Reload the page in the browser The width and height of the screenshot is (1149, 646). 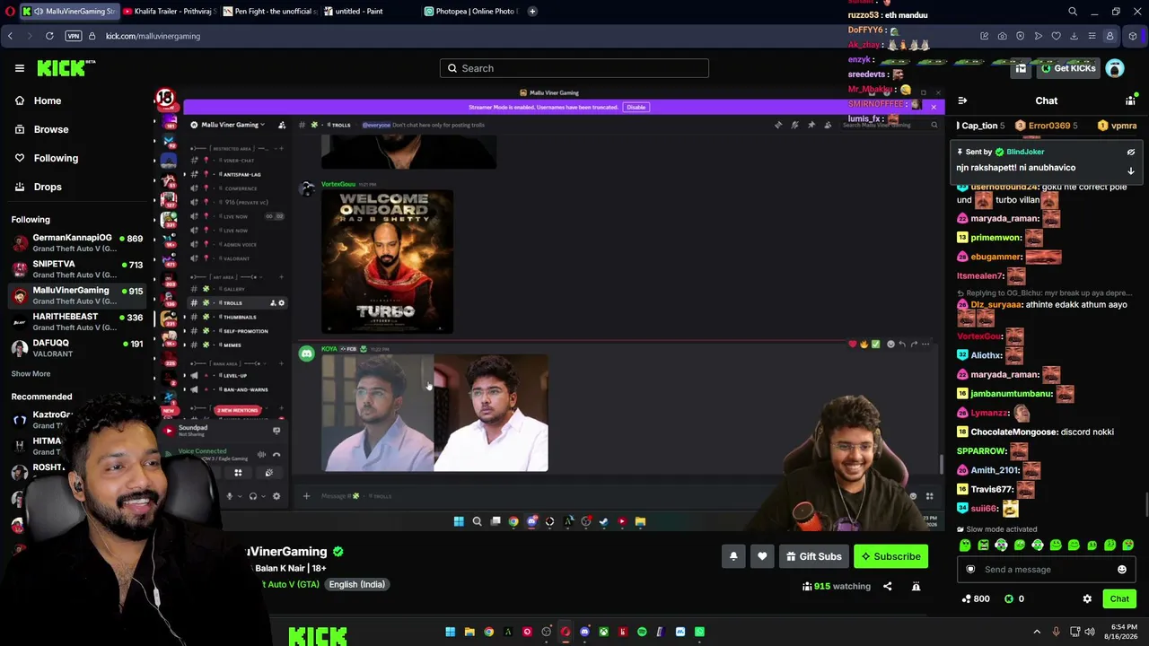[49, 36]
